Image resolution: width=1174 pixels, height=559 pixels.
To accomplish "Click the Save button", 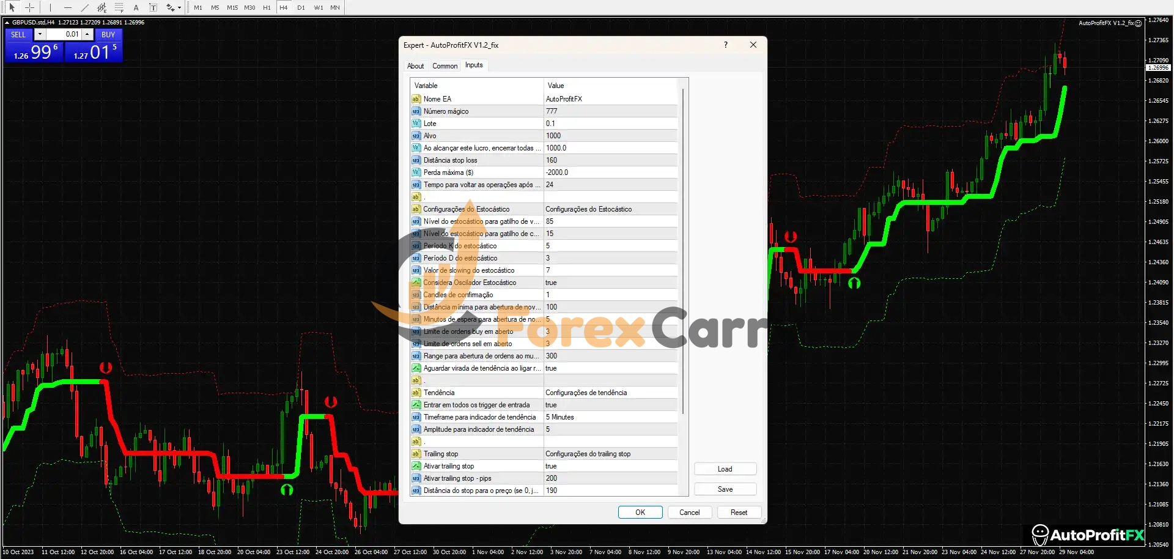I will pyautogui.click(x=725, y=489).
